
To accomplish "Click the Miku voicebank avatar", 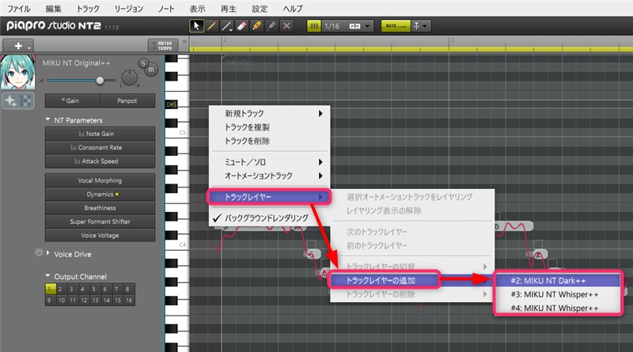I will 17,72.
